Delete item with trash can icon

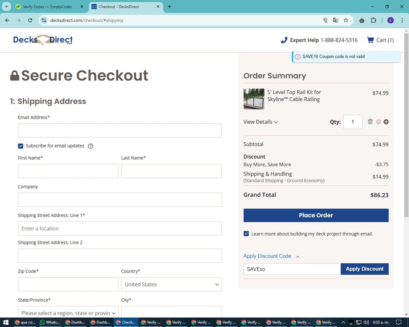pyautogui.click(x=370, y=122)
